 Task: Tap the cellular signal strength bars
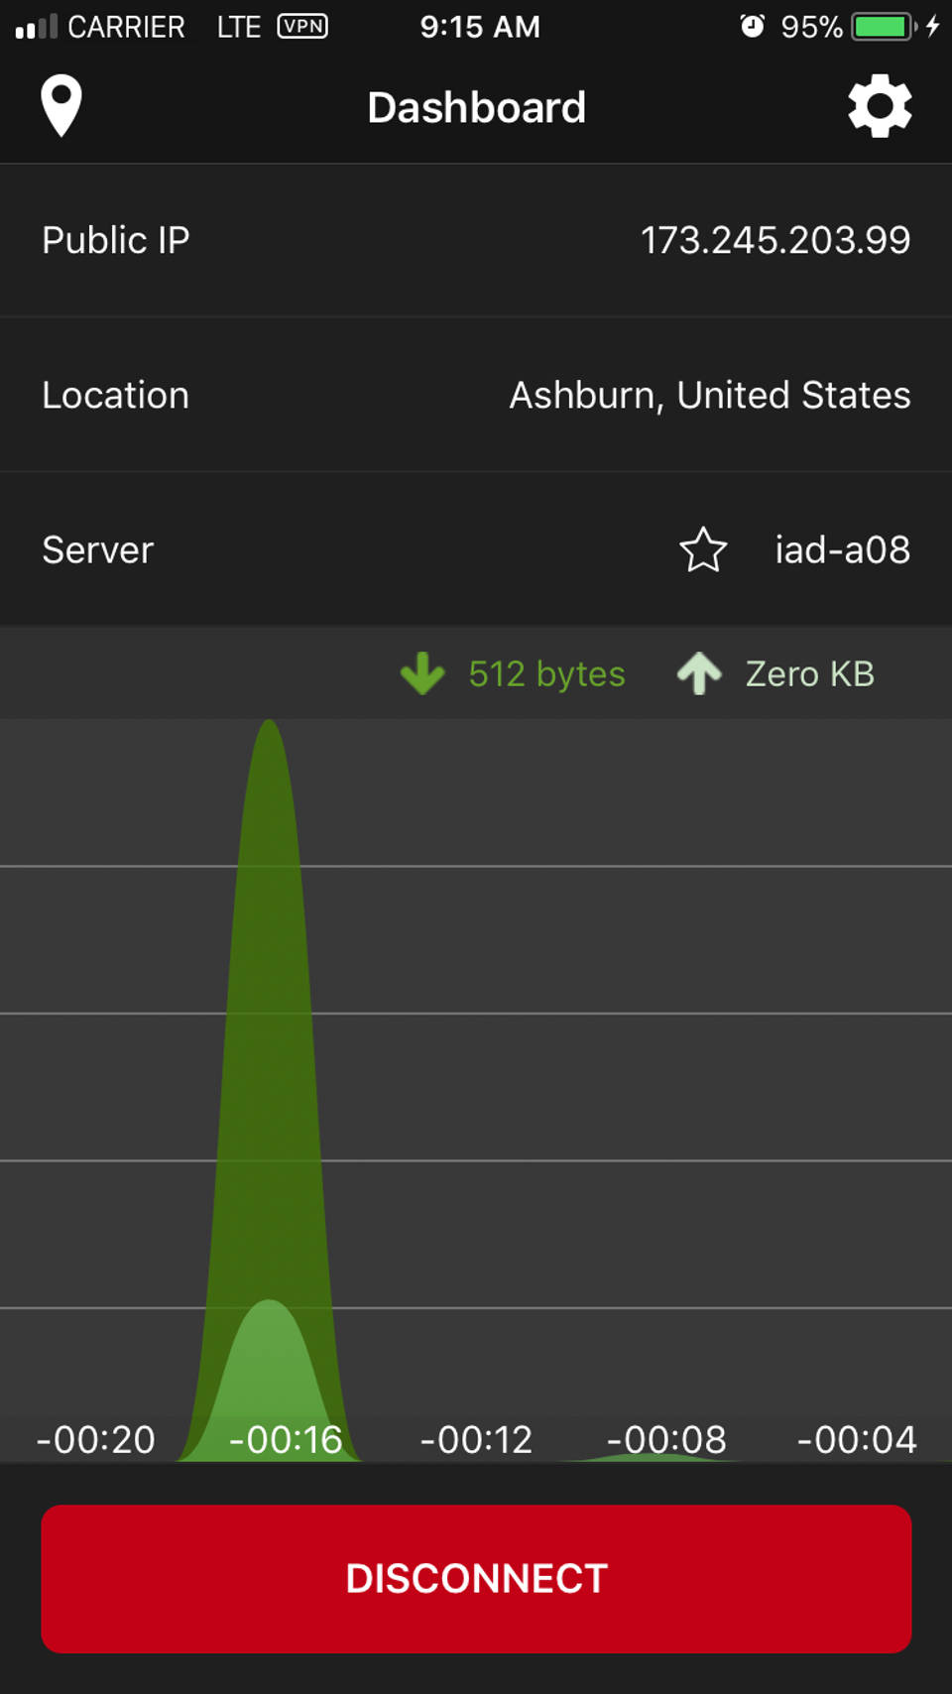[x=37, y=26]
